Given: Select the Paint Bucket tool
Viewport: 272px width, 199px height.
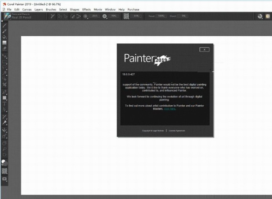Looking at the screenshot, I should point(4,37).
